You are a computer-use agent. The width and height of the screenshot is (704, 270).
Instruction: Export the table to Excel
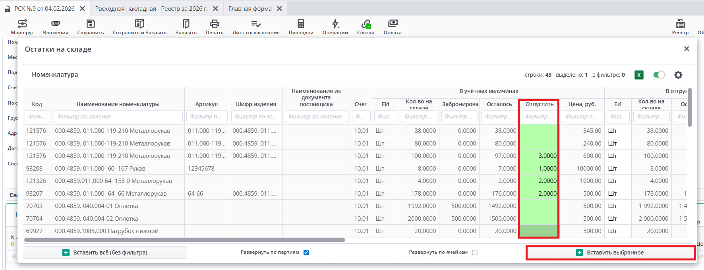pyautogui.click(x=639, y=75)
